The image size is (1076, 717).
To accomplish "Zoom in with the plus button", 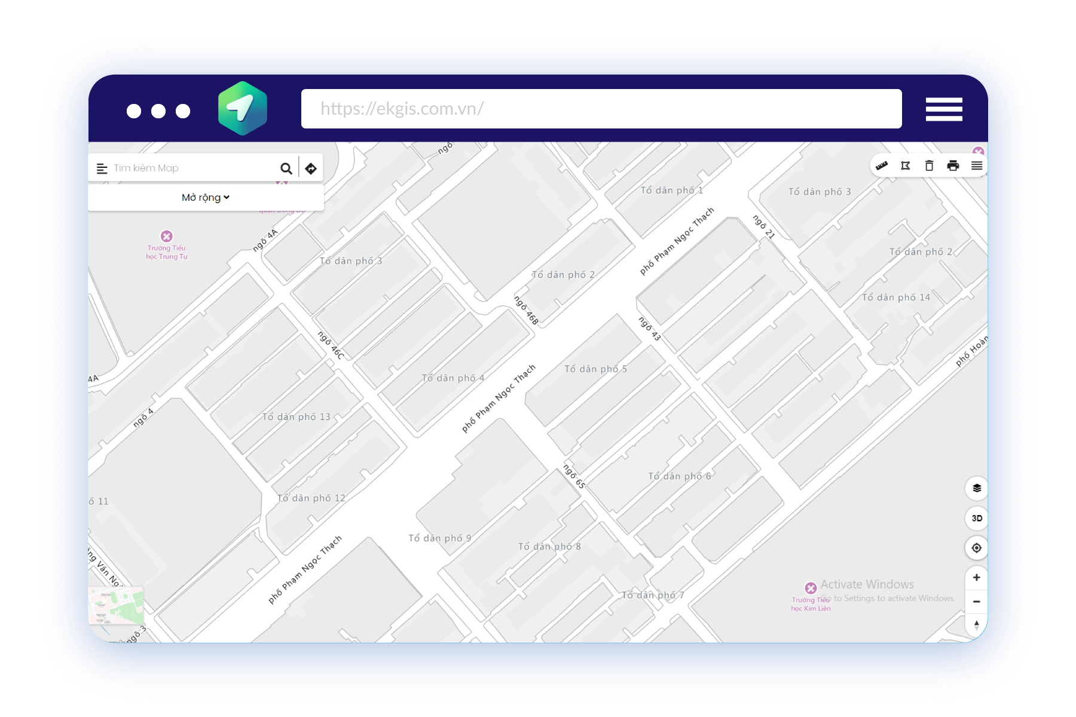I will click(x=977, y=577).
